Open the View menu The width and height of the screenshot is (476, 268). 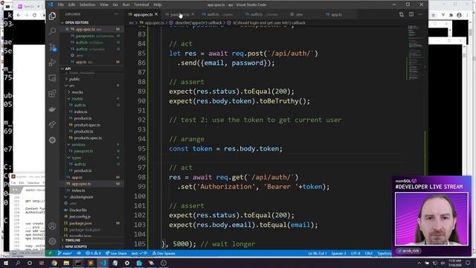click(x=104, y=4)
